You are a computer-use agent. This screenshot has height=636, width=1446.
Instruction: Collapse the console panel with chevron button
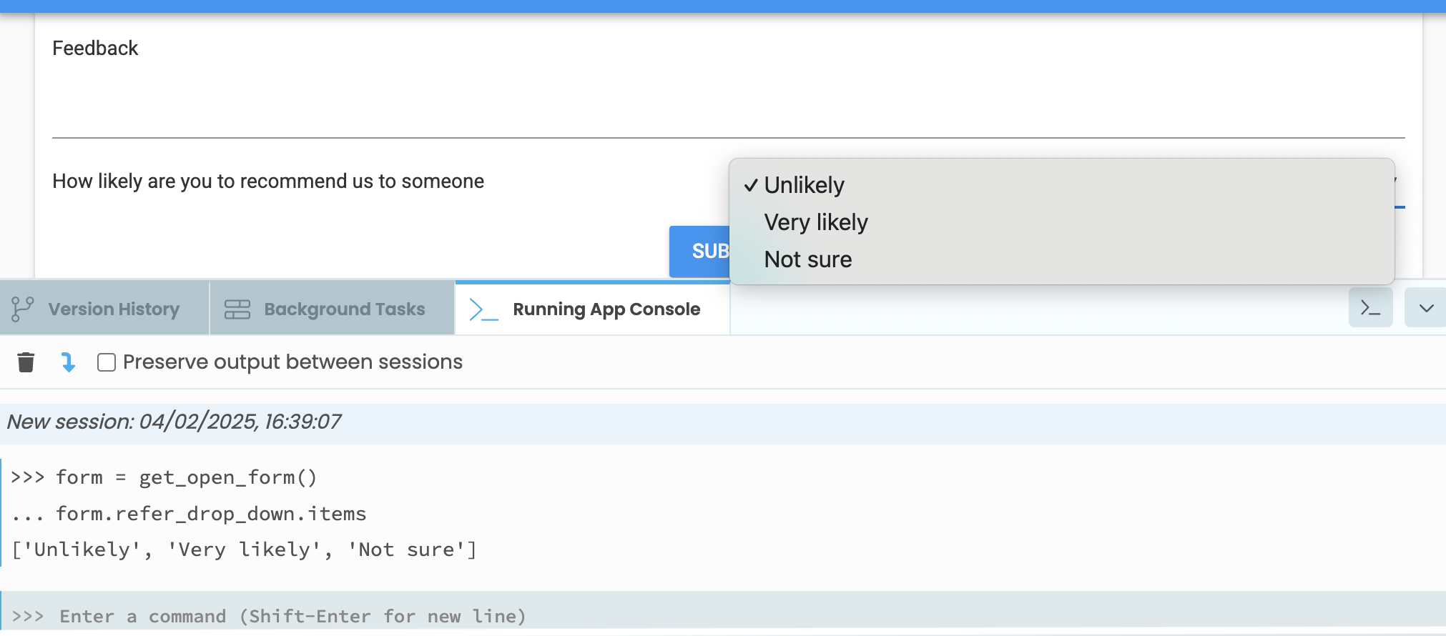[x=1426, y=308]
